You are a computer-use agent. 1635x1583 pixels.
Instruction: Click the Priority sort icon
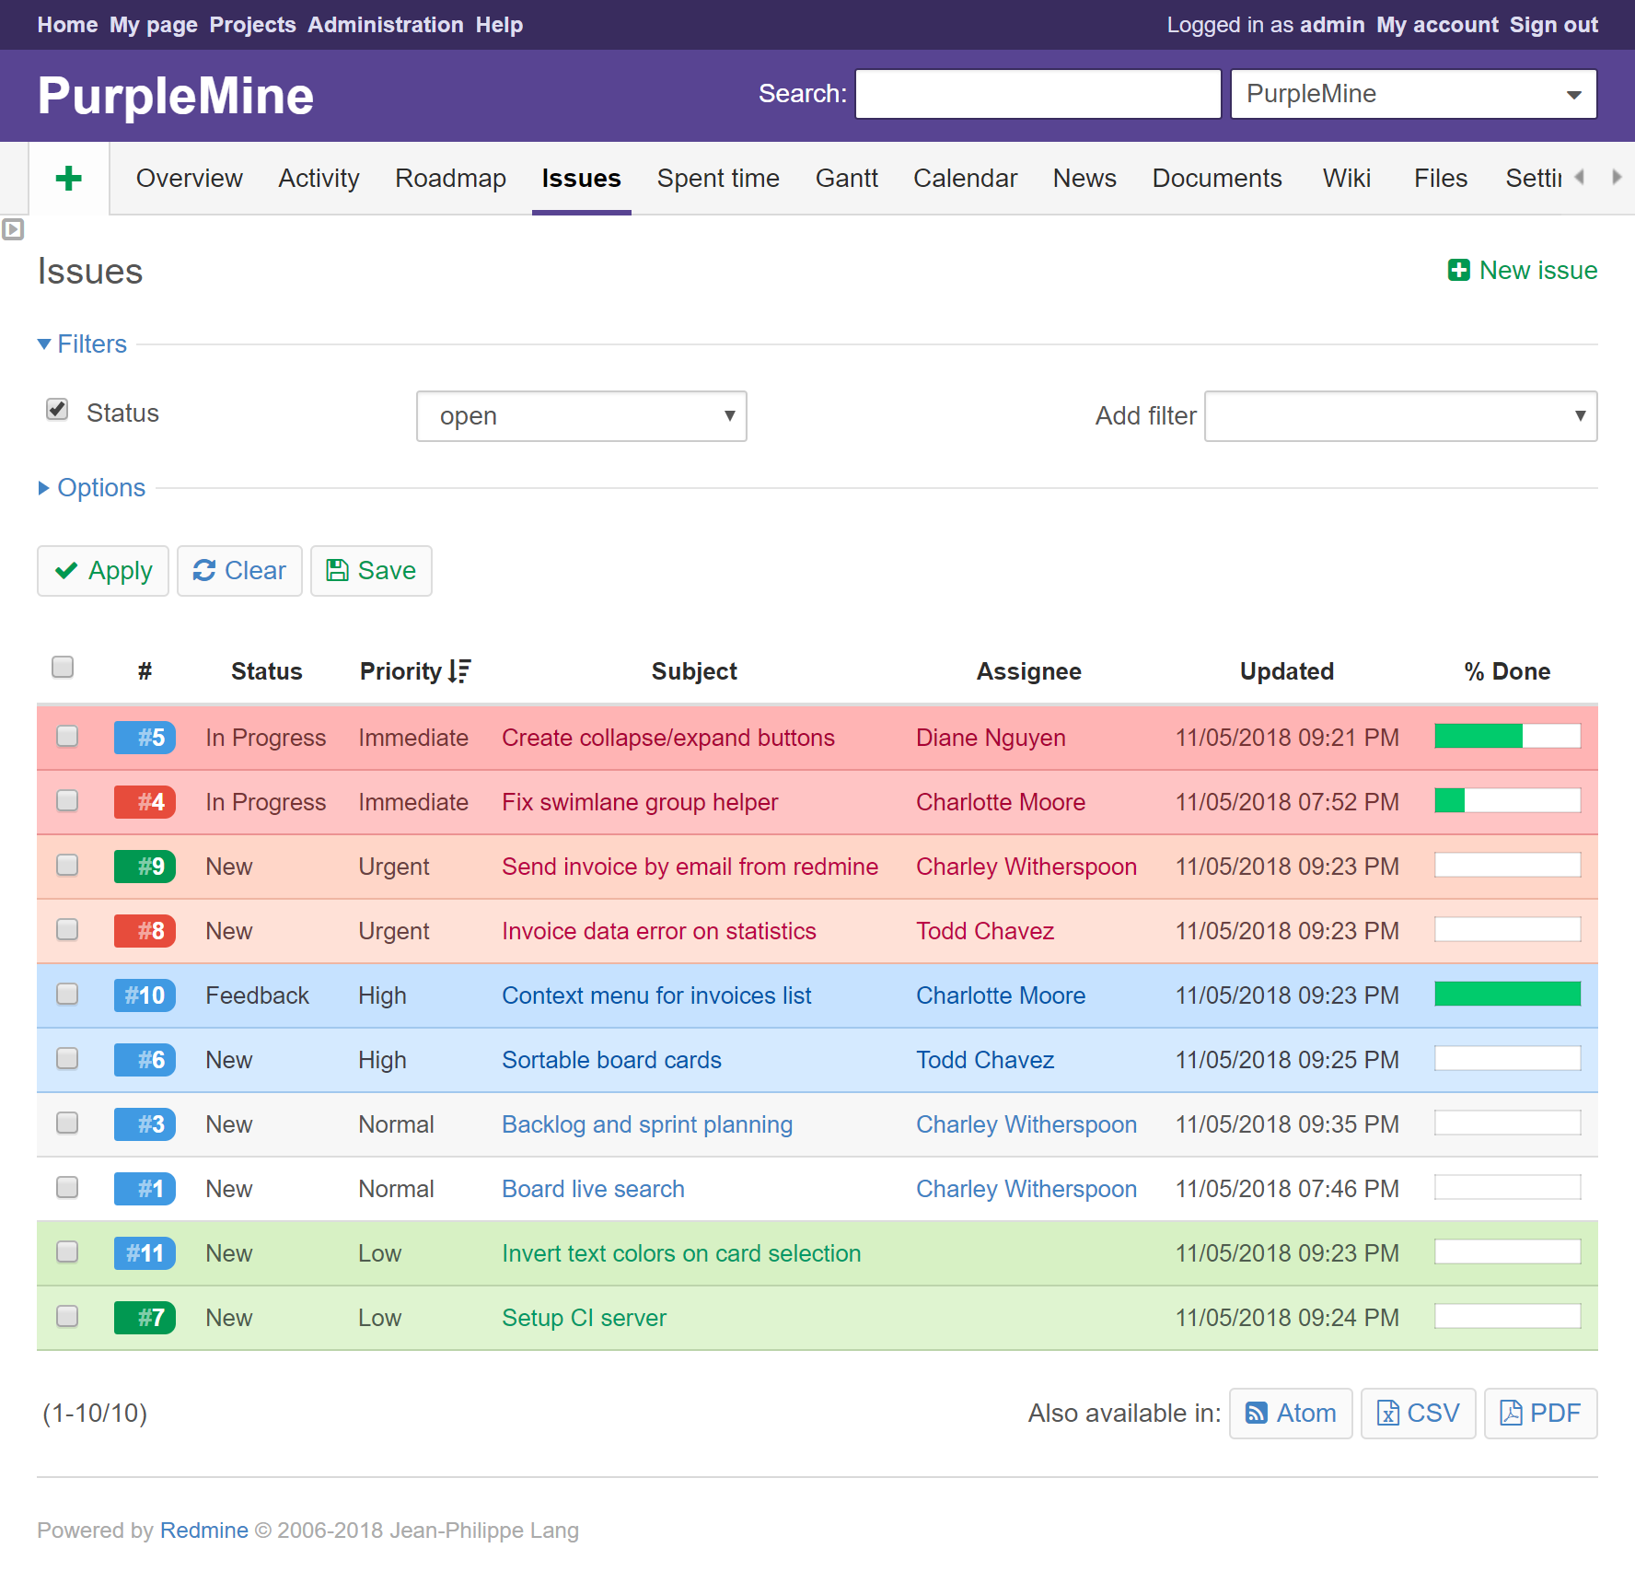[x=459, y=670]
